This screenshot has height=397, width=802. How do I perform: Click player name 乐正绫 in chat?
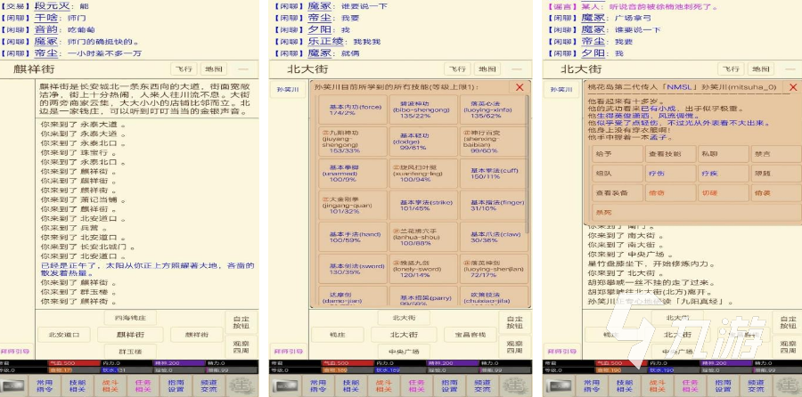(x=324, y=41)
